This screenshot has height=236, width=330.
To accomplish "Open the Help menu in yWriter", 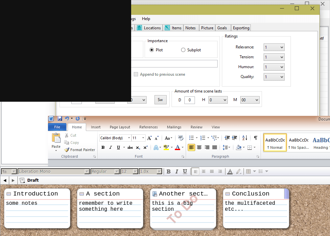I will point(146,19).
